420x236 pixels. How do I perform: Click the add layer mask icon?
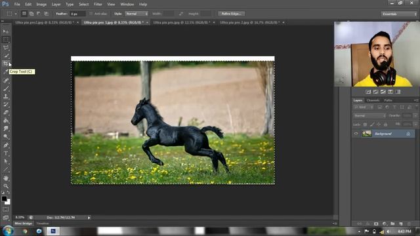coord(376,224)
